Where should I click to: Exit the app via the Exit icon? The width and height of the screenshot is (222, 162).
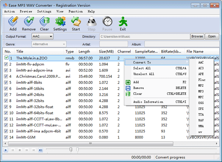point(123,22)
